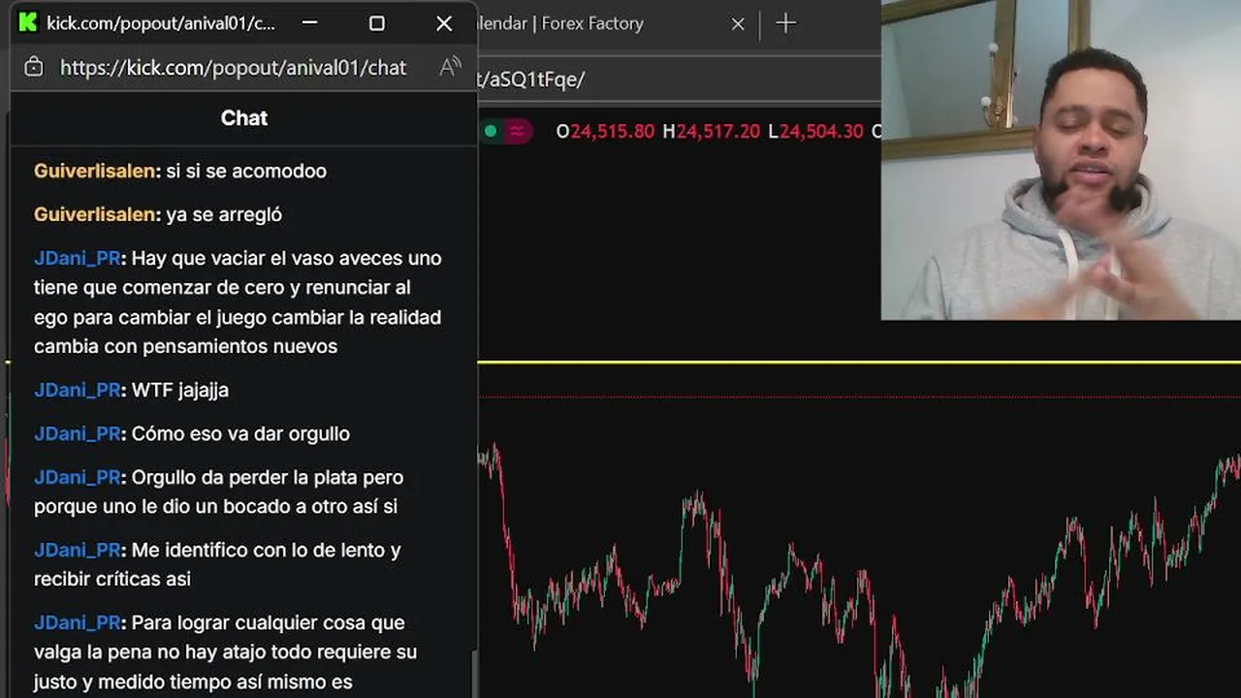Open JDani_PR profile from 'Cómo eso va dar orgullo'
The width and height of the screenshot is (1241, 698).
pos(78,433)
